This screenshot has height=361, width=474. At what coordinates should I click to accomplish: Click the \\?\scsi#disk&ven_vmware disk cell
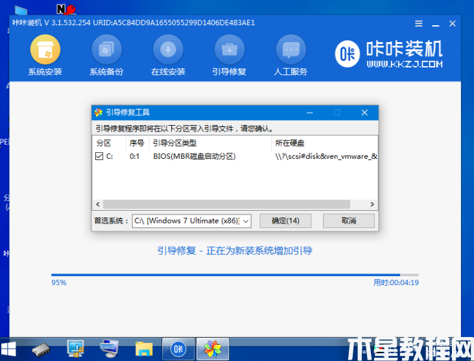[326, 156]
